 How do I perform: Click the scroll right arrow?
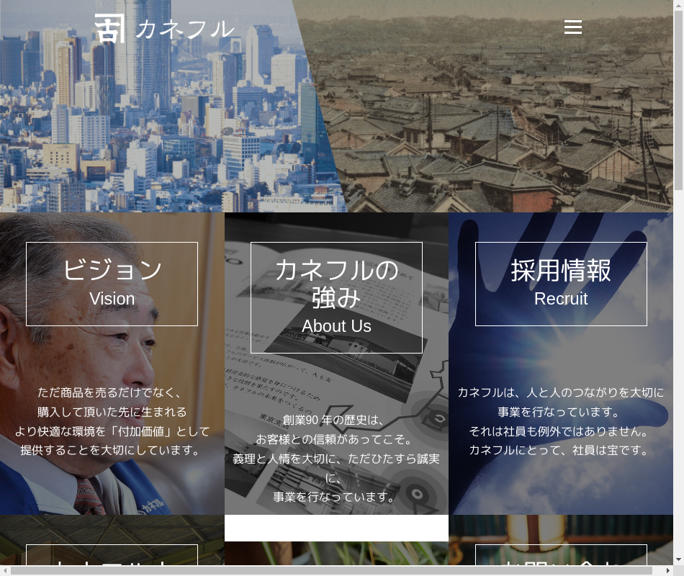(x=667, y=570)
